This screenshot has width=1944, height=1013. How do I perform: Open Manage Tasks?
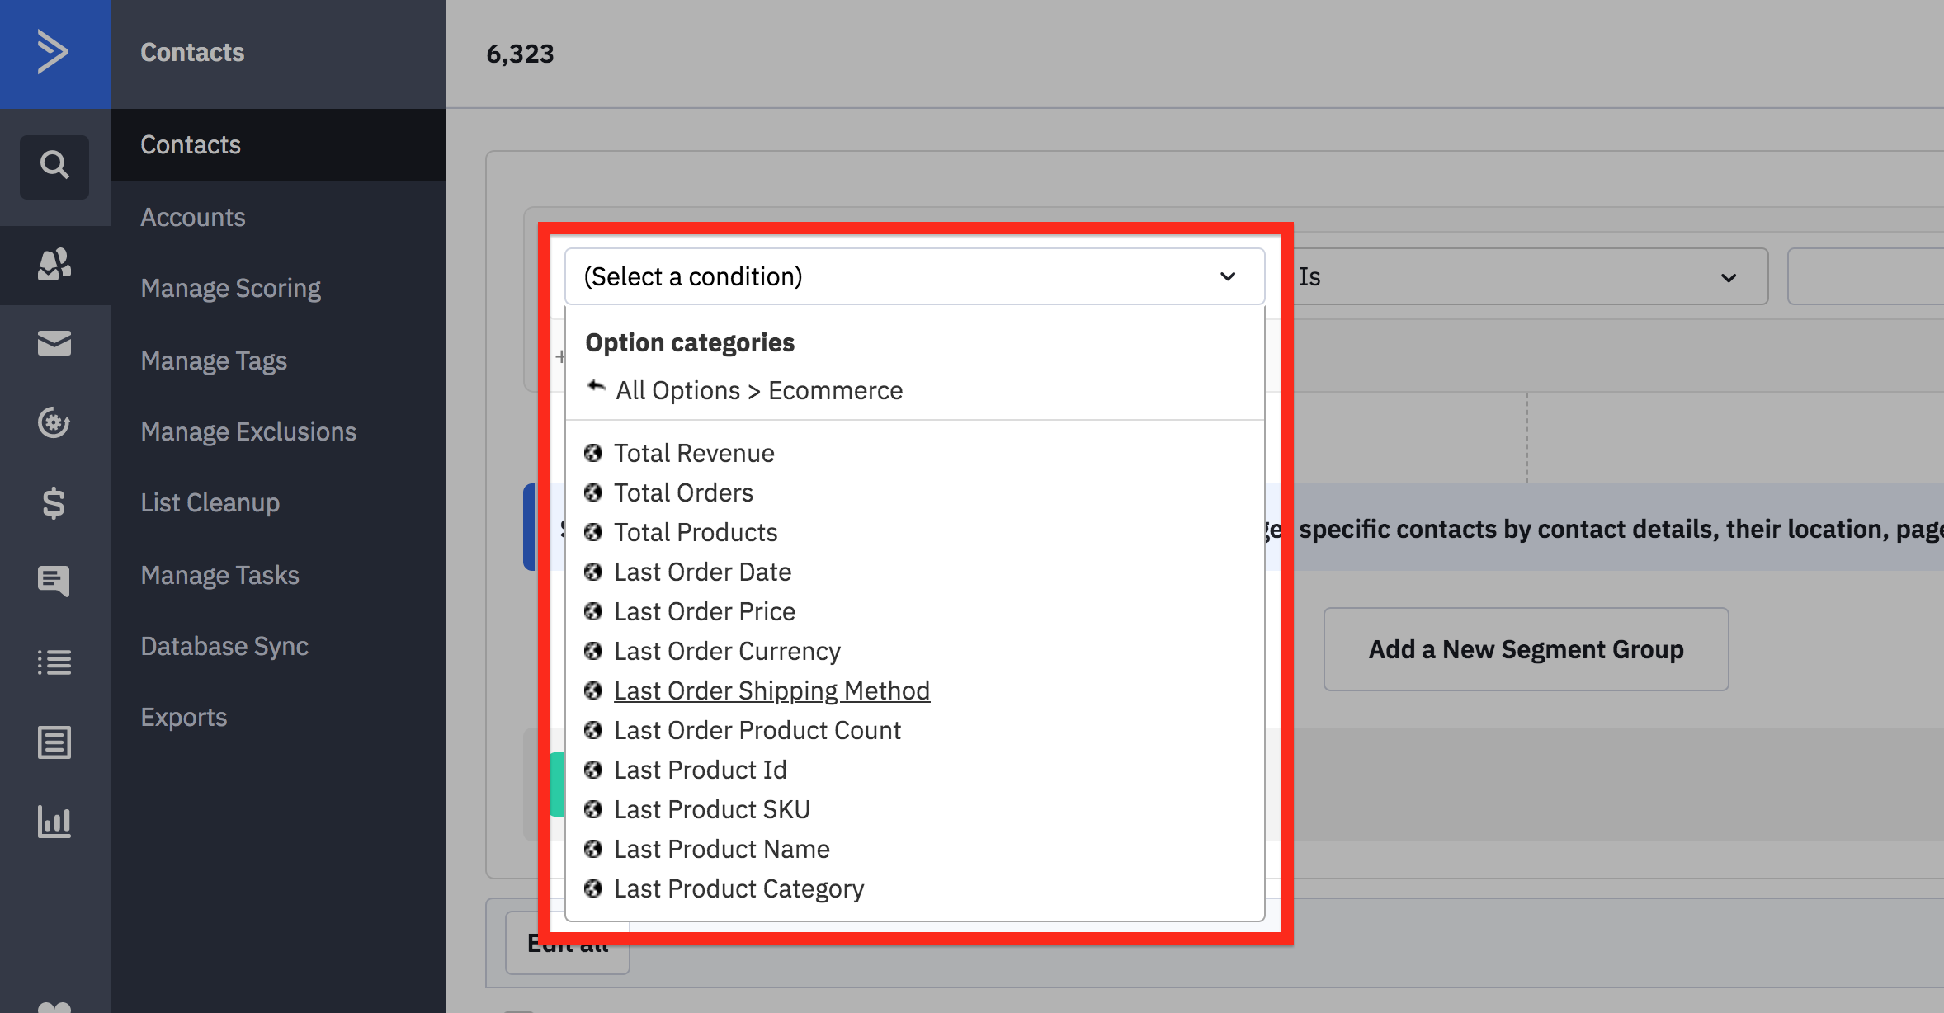219,575
